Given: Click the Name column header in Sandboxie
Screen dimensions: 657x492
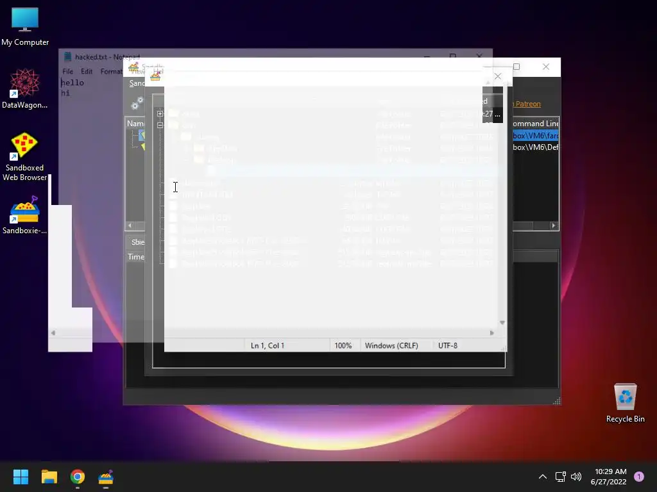Looking at the screenshot, I should click(x=135, y=124).
